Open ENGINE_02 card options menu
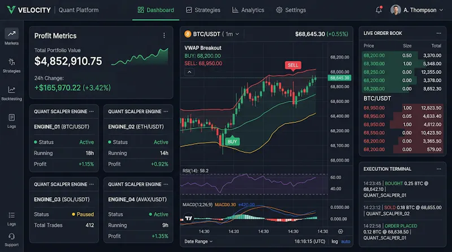This screenshot has height=252, width=452. pos(166,111)
